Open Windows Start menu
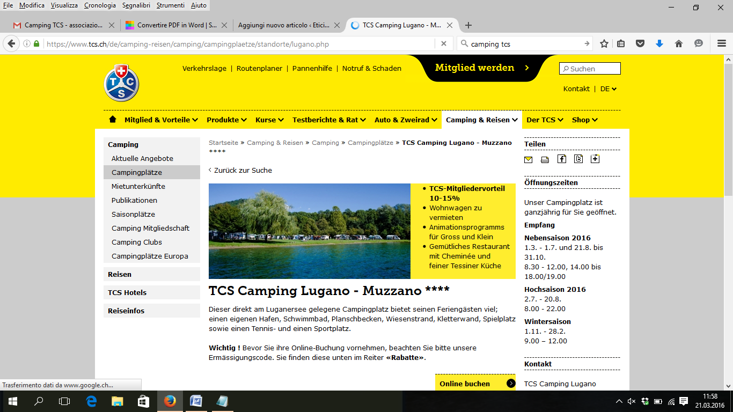The image size is (733, 412). click(x=13, y=401)
